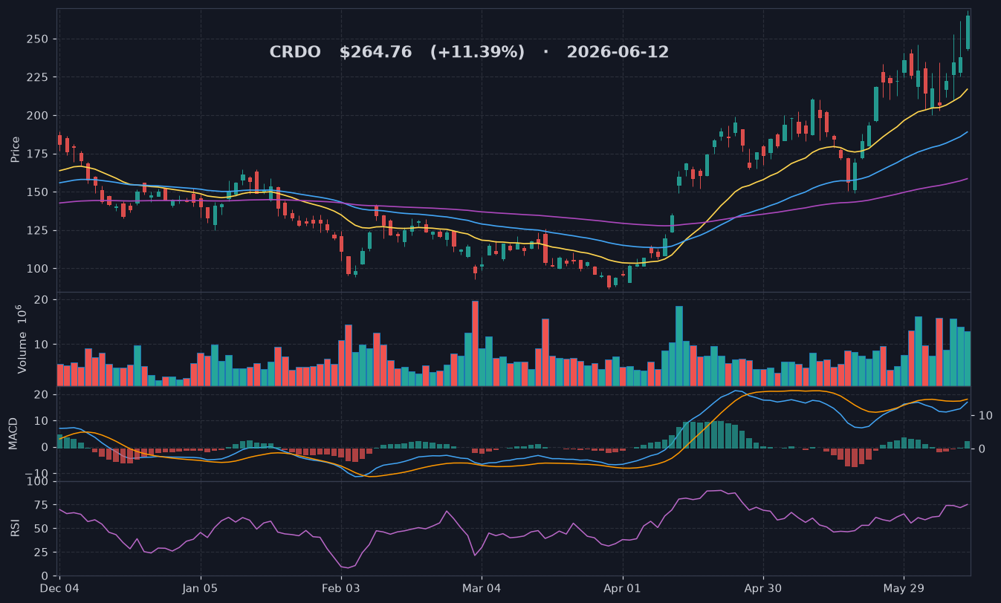1001x603 pixels.
Task: Click the 0 tick on RSI axis
Action: click(45, 576)
